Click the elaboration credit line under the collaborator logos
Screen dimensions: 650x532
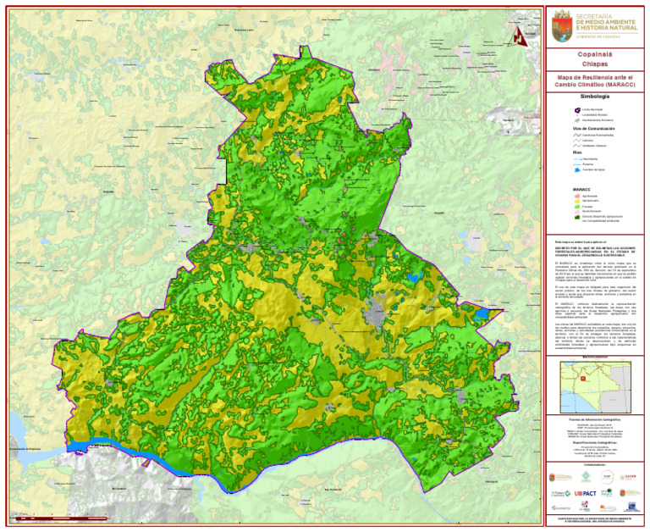(x=595, y=520)
